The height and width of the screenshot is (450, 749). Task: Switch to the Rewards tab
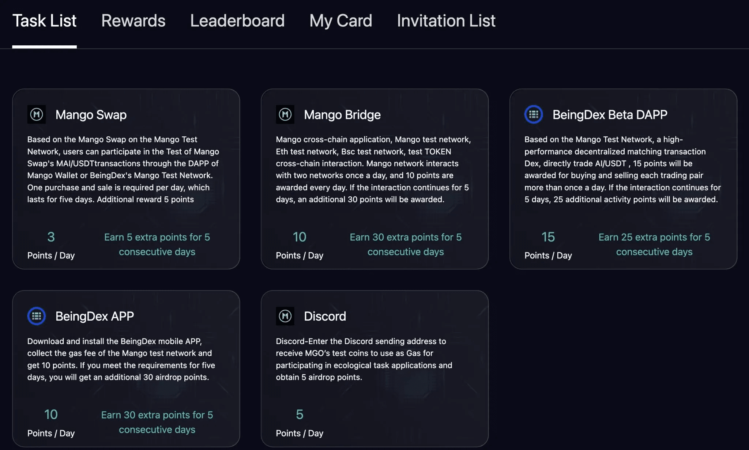tap(133, 21)
